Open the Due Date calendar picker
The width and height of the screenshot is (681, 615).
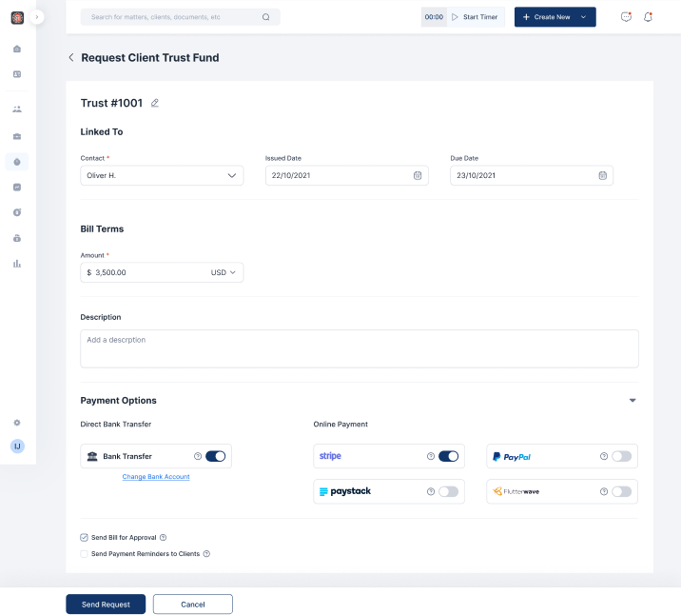coord(602,175)
